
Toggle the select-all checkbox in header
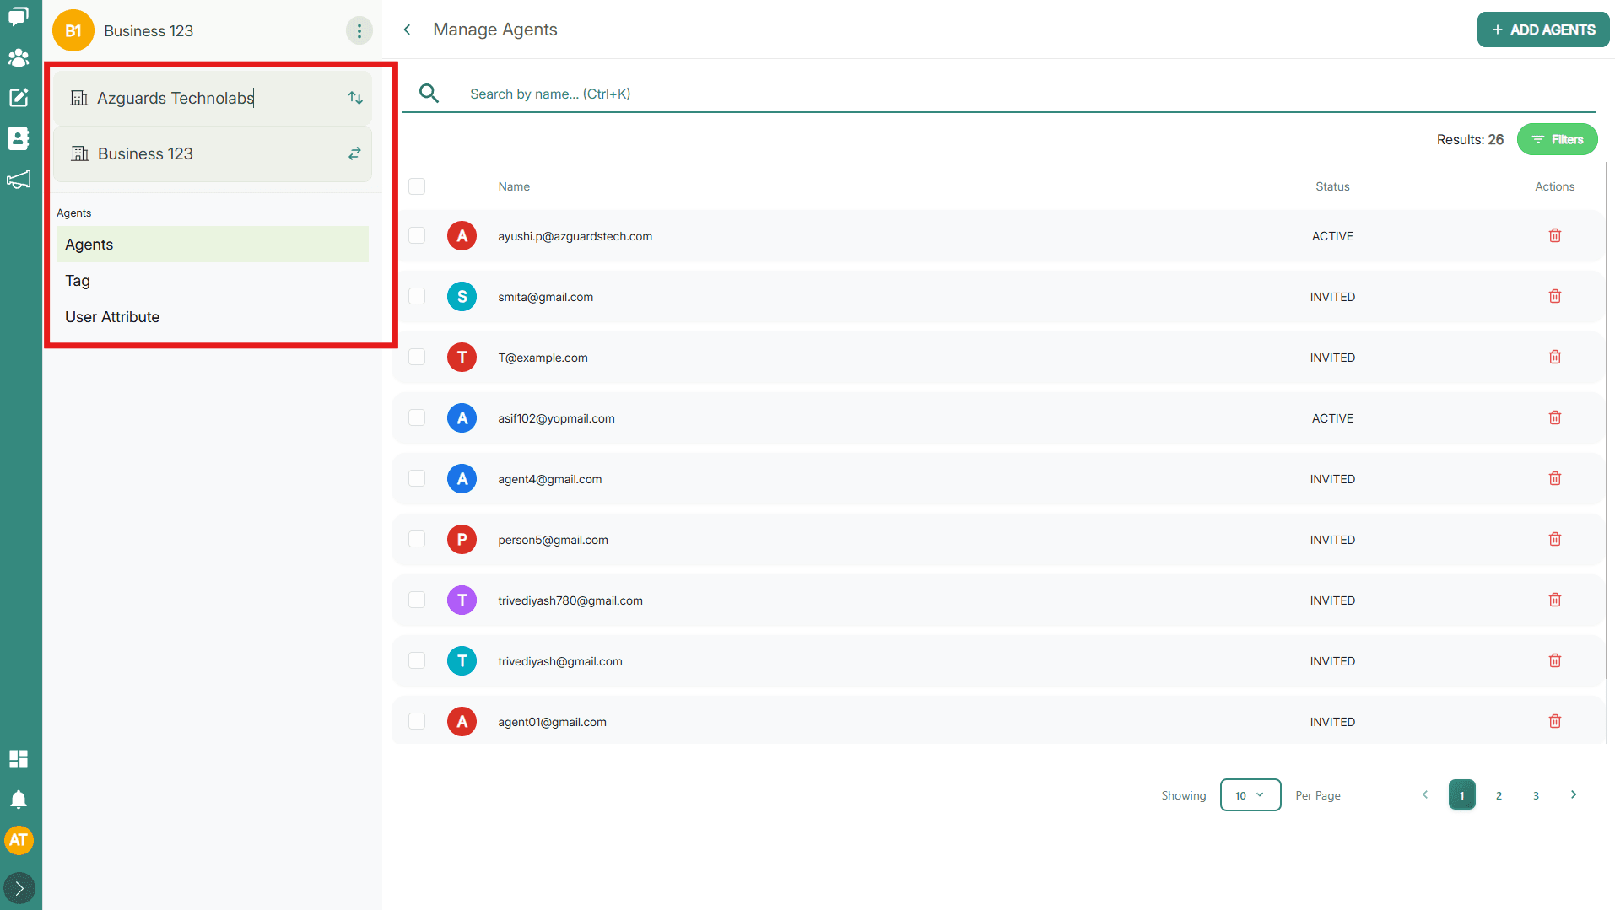pos(417,186)
